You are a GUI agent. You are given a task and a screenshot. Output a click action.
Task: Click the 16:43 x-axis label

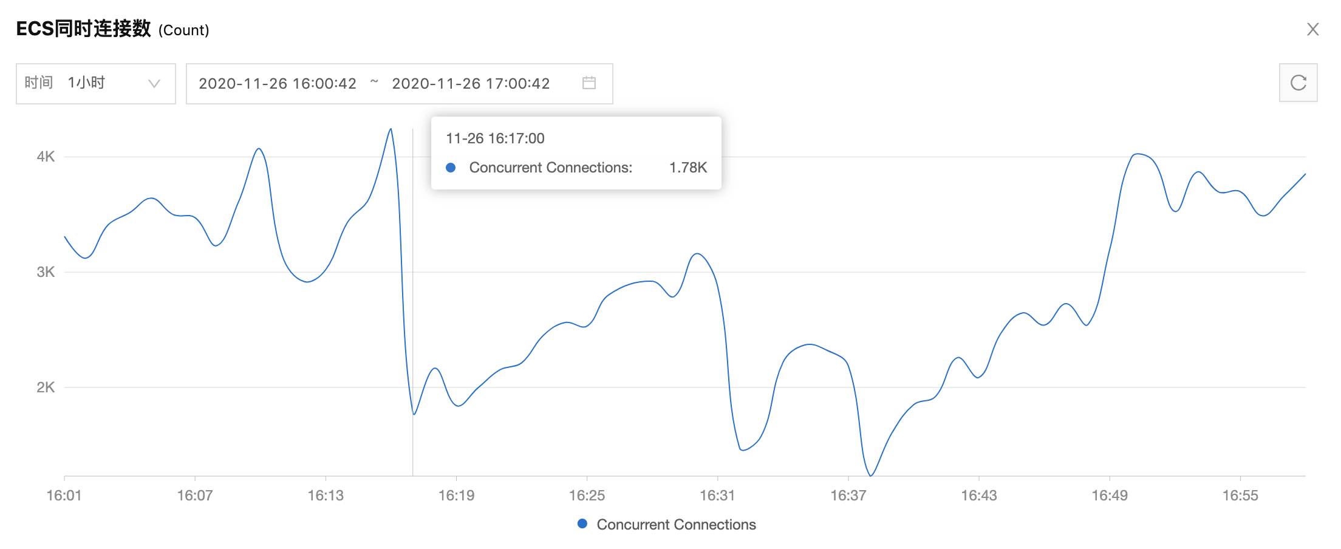[x=979, y=496]
